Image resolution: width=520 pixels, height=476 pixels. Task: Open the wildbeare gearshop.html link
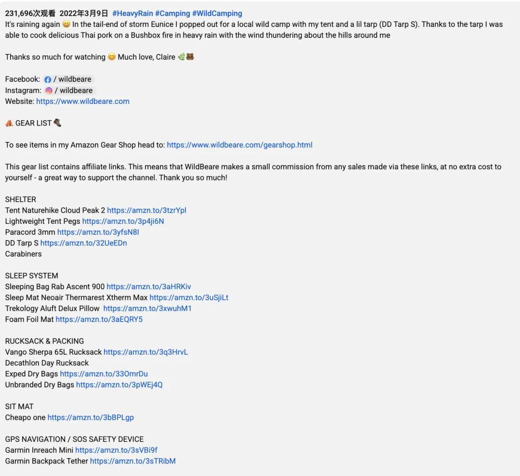tap(239, 145)
